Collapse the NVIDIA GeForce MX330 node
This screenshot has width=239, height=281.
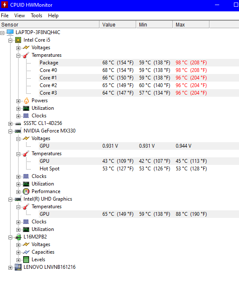pyautogui.click(x=10, y=131)
